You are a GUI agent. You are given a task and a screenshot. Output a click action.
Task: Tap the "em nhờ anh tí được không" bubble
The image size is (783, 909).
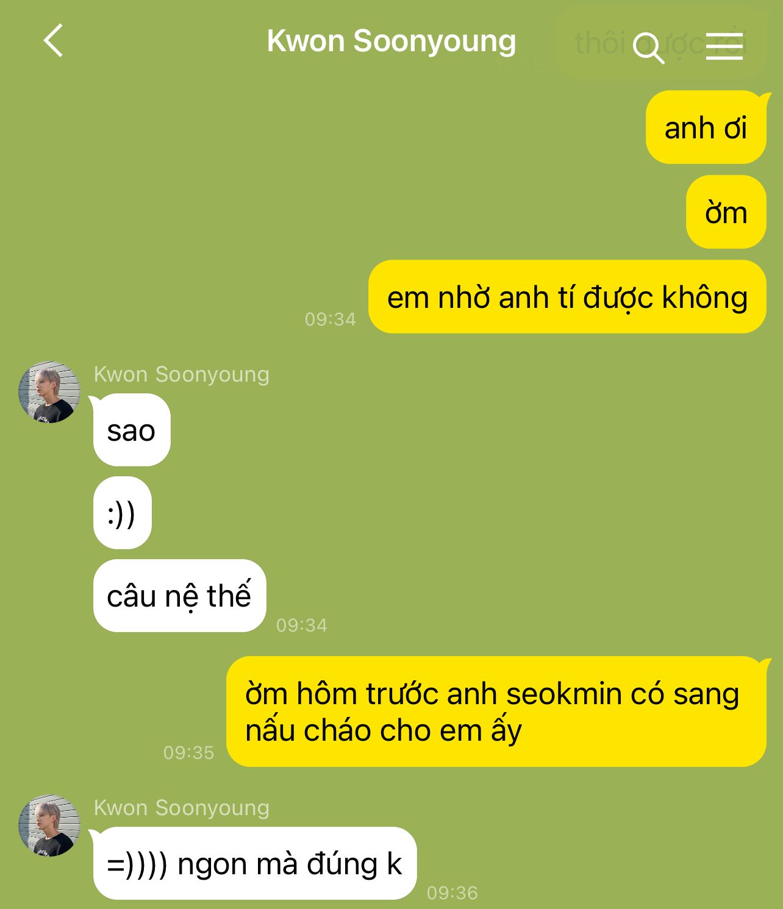tap(567, 297)
